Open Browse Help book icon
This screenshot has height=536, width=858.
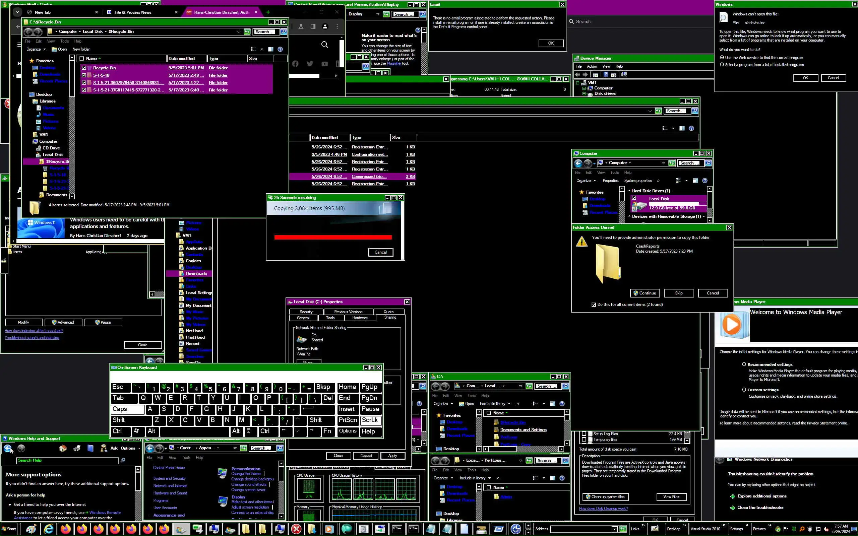(x=90, y=449)
